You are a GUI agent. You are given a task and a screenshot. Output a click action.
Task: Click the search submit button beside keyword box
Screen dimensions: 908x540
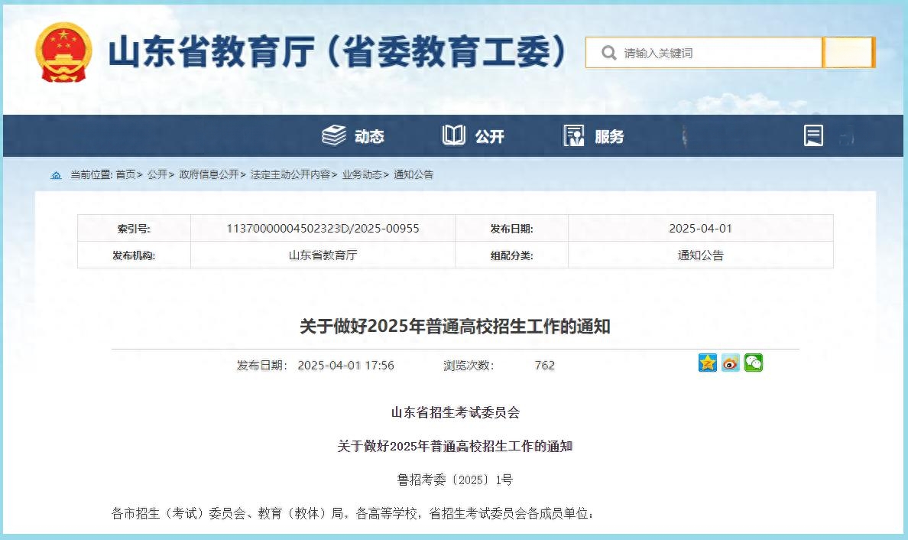coord(848,53)
